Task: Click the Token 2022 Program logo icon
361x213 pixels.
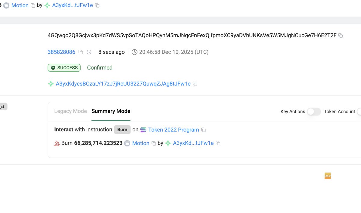Action: click(x=143, y=130)
